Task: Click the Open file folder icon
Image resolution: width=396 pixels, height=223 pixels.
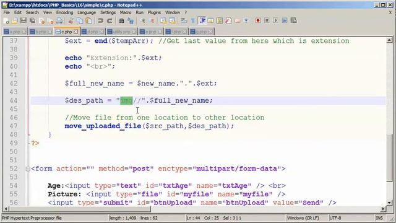Action: pyautogui.click(x=15, y=20)
